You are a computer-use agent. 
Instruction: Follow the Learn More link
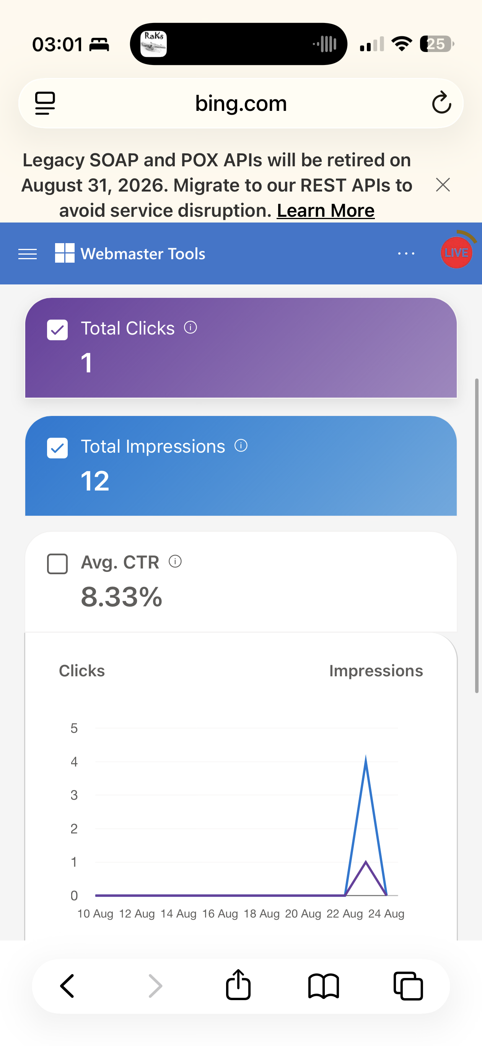326,210
